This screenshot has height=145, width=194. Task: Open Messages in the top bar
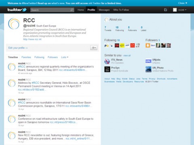pyautogui.click(x=104, y=10)
